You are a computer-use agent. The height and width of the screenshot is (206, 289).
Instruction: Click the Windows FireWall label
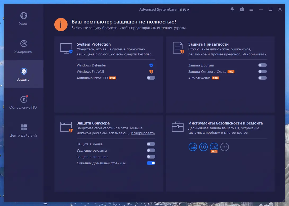point(90,71)
